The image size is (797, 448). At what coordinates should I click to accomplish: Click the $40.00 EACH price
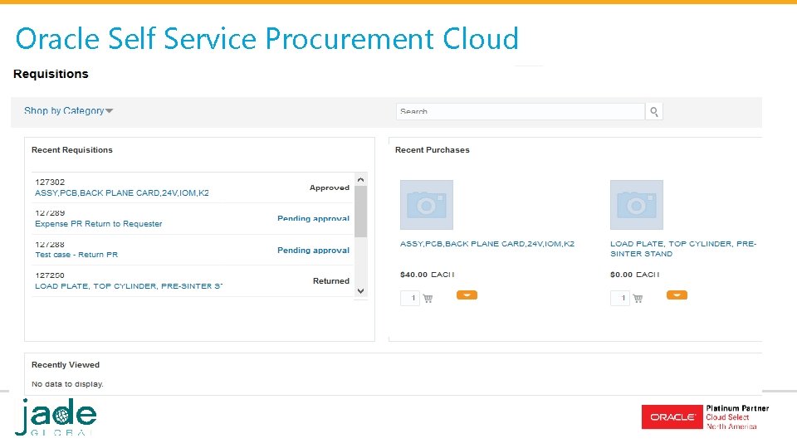428,275
